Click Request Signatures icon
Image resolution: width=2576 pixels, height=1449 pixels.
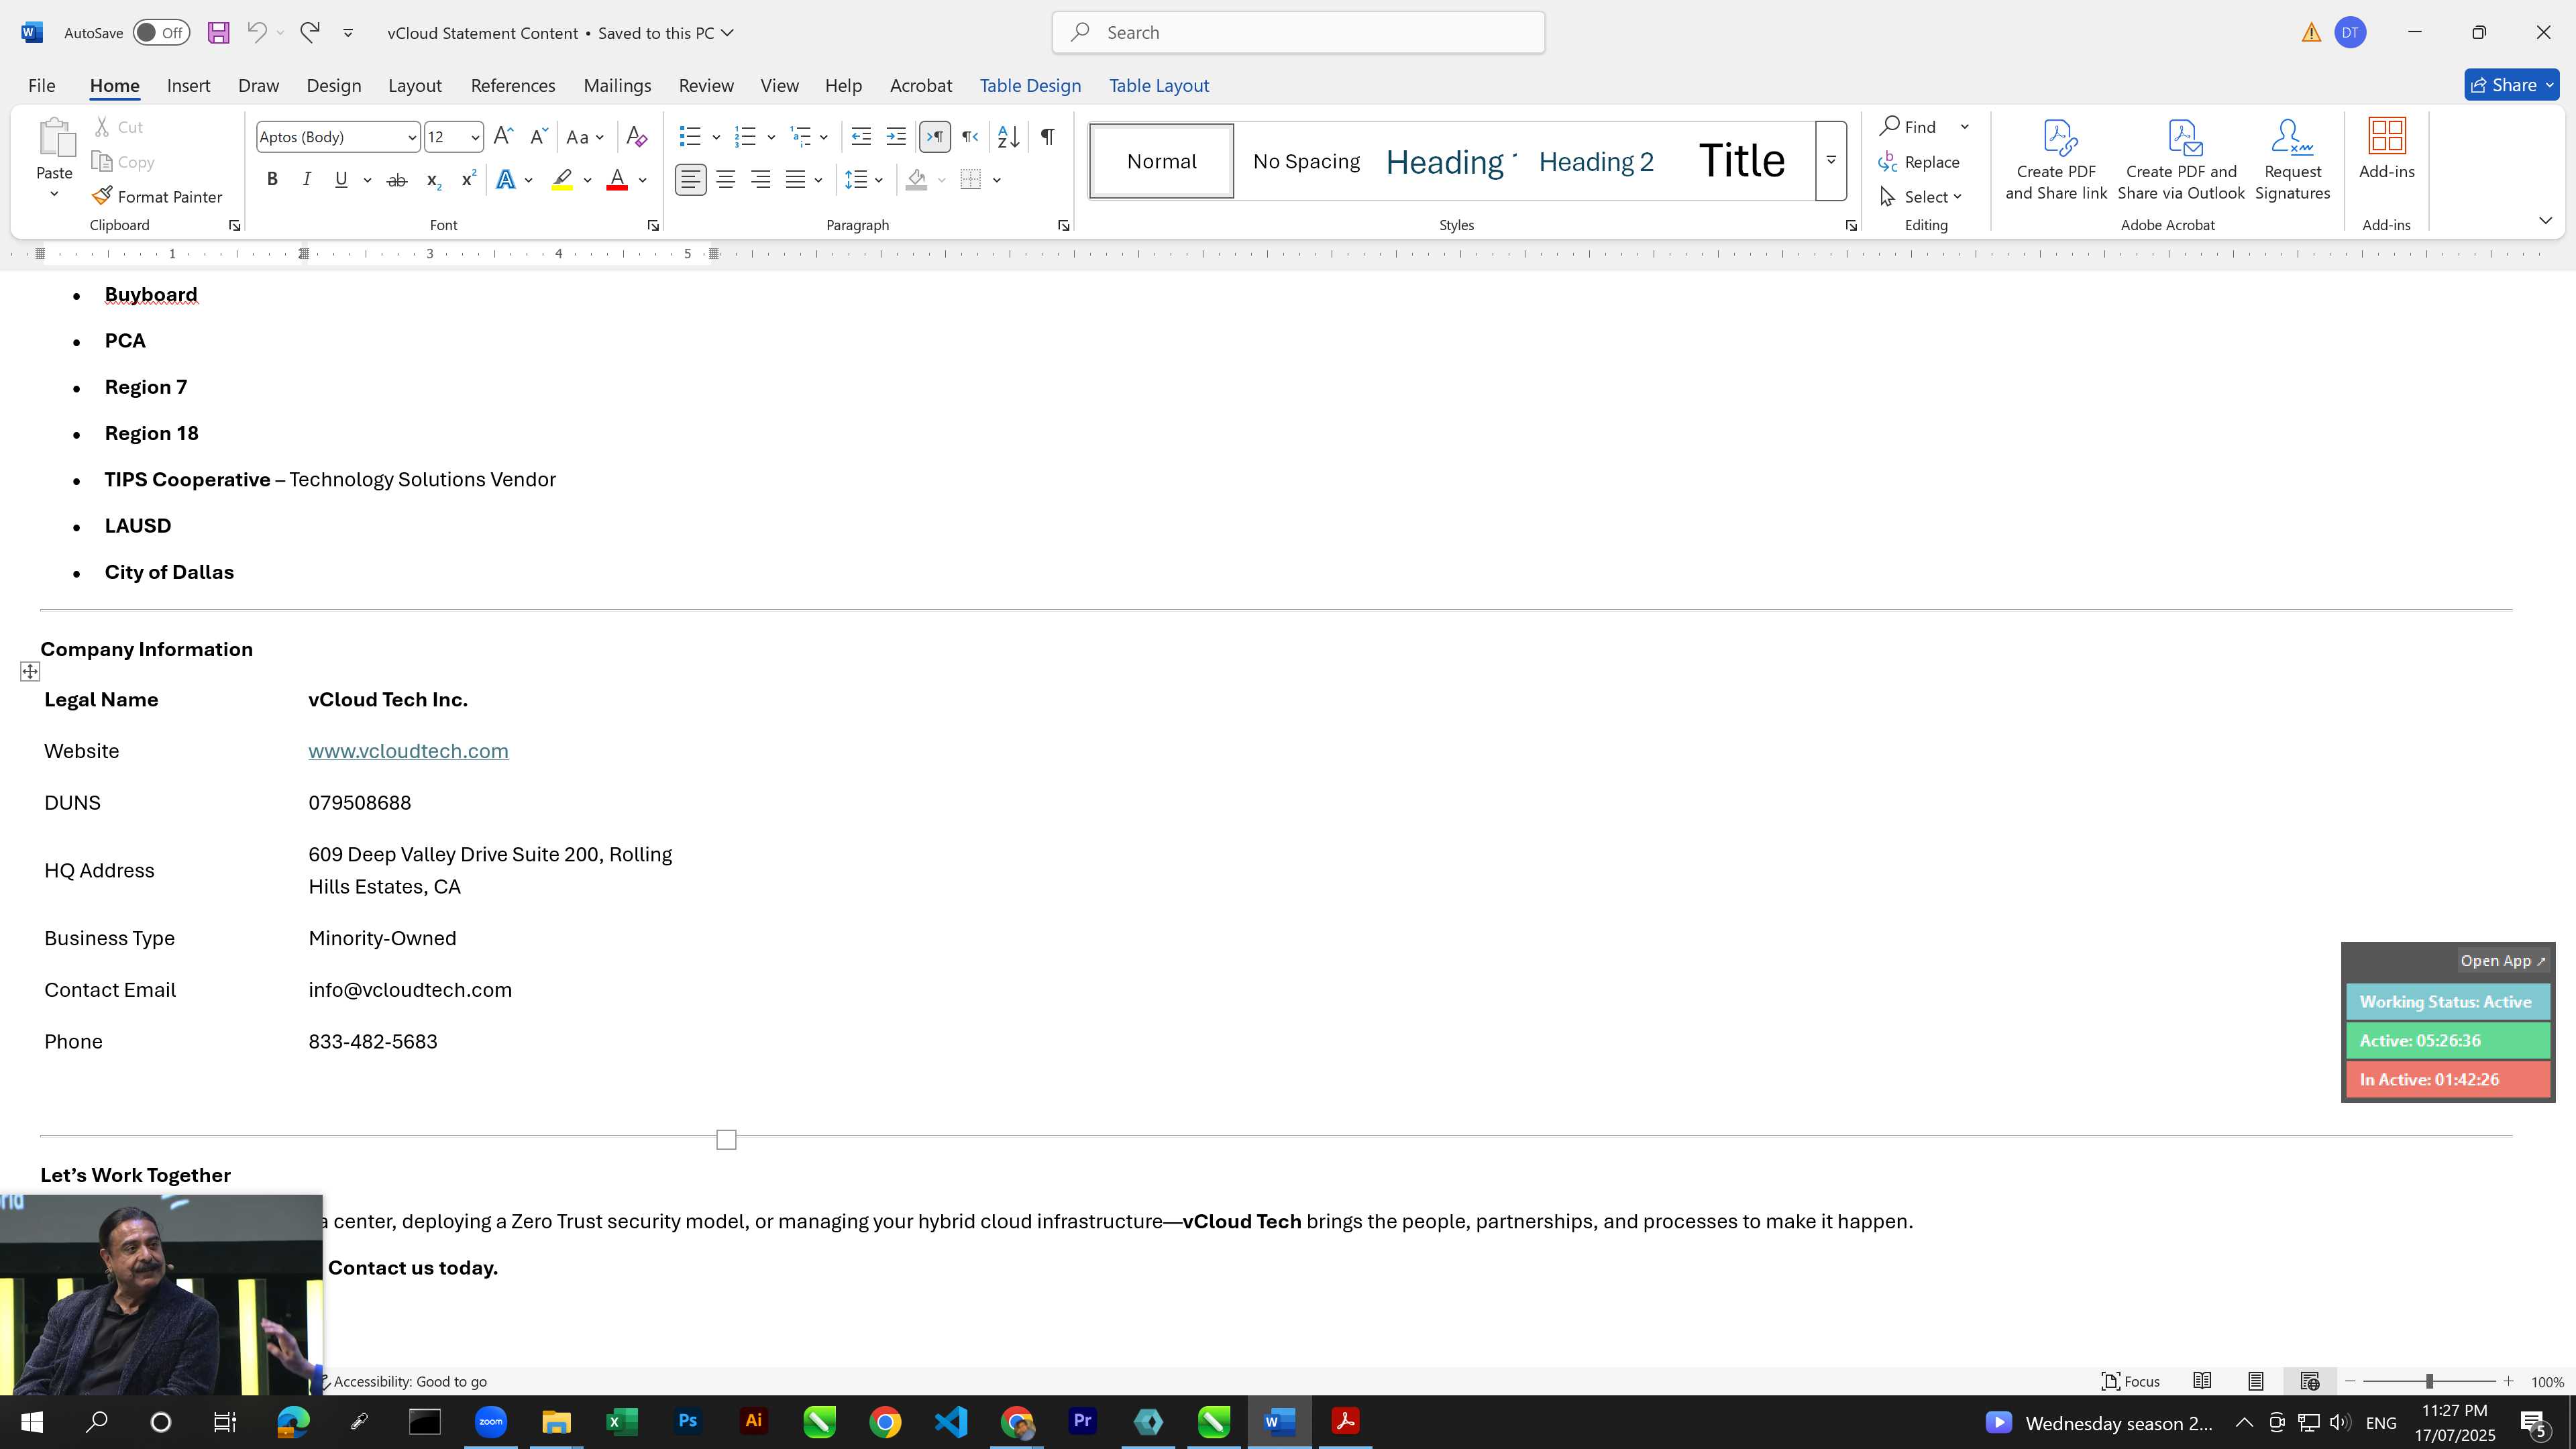2292,160
